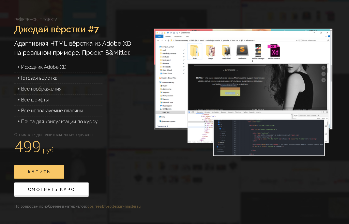Open the Computed pane tab in DevTools
349x224 pixels.
point(302,115)
